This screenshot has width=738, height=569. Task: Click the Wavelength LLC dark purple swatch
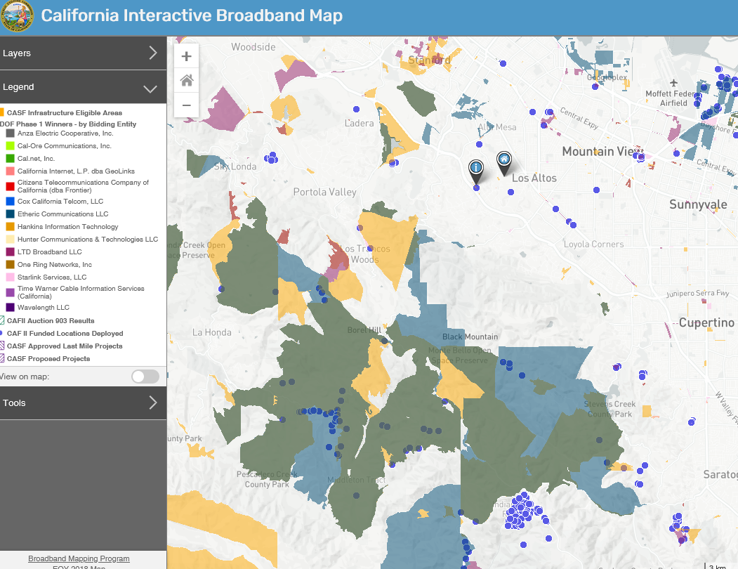[x=11, y=308]
